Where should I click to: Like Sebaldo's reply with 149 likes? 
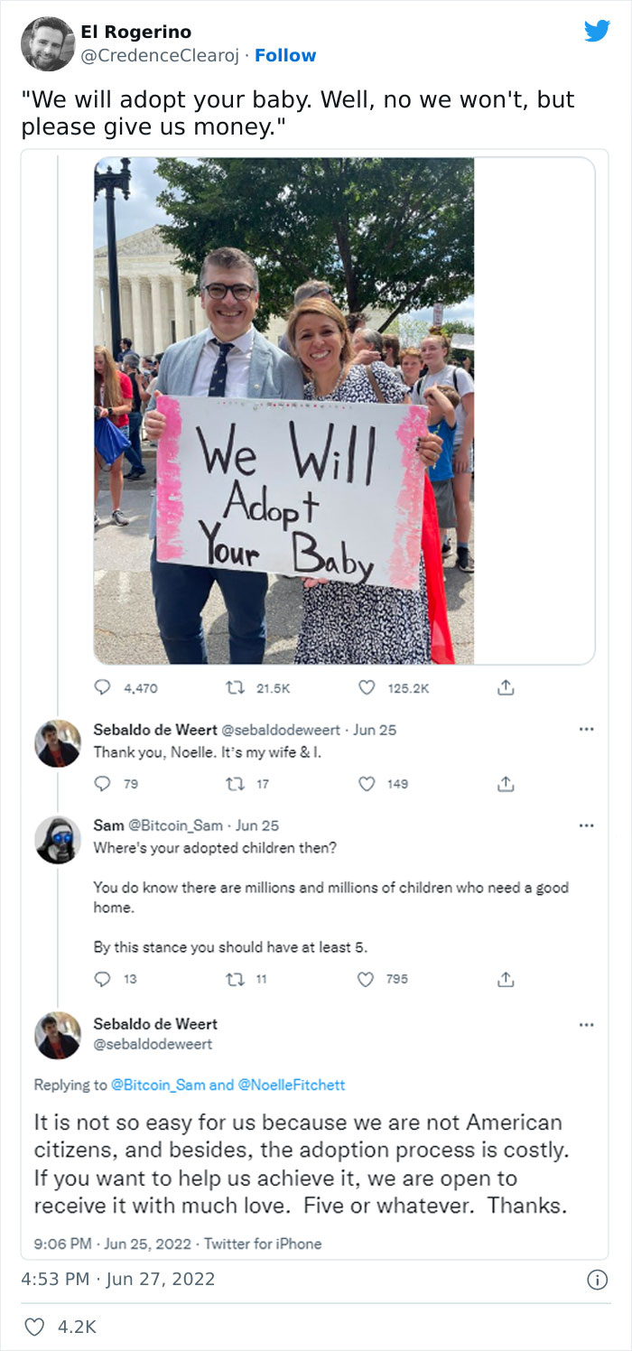pyautogui.click(x=367, y=784)
